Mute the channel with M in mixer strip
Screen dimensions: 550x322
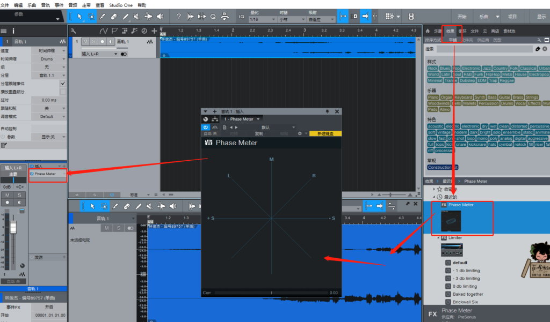point(8,195)
